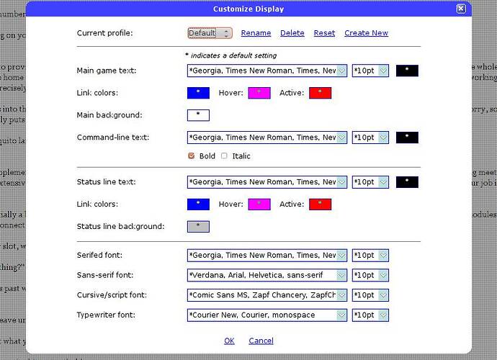This screenshot has width=497, height=360.
Task: Open the Status line text size dropdown
Action: [x=370, y=182]
